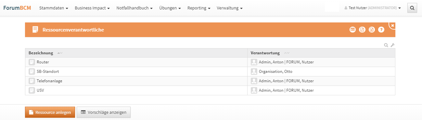
Task: Click the global search button top right
Action: 412,8
